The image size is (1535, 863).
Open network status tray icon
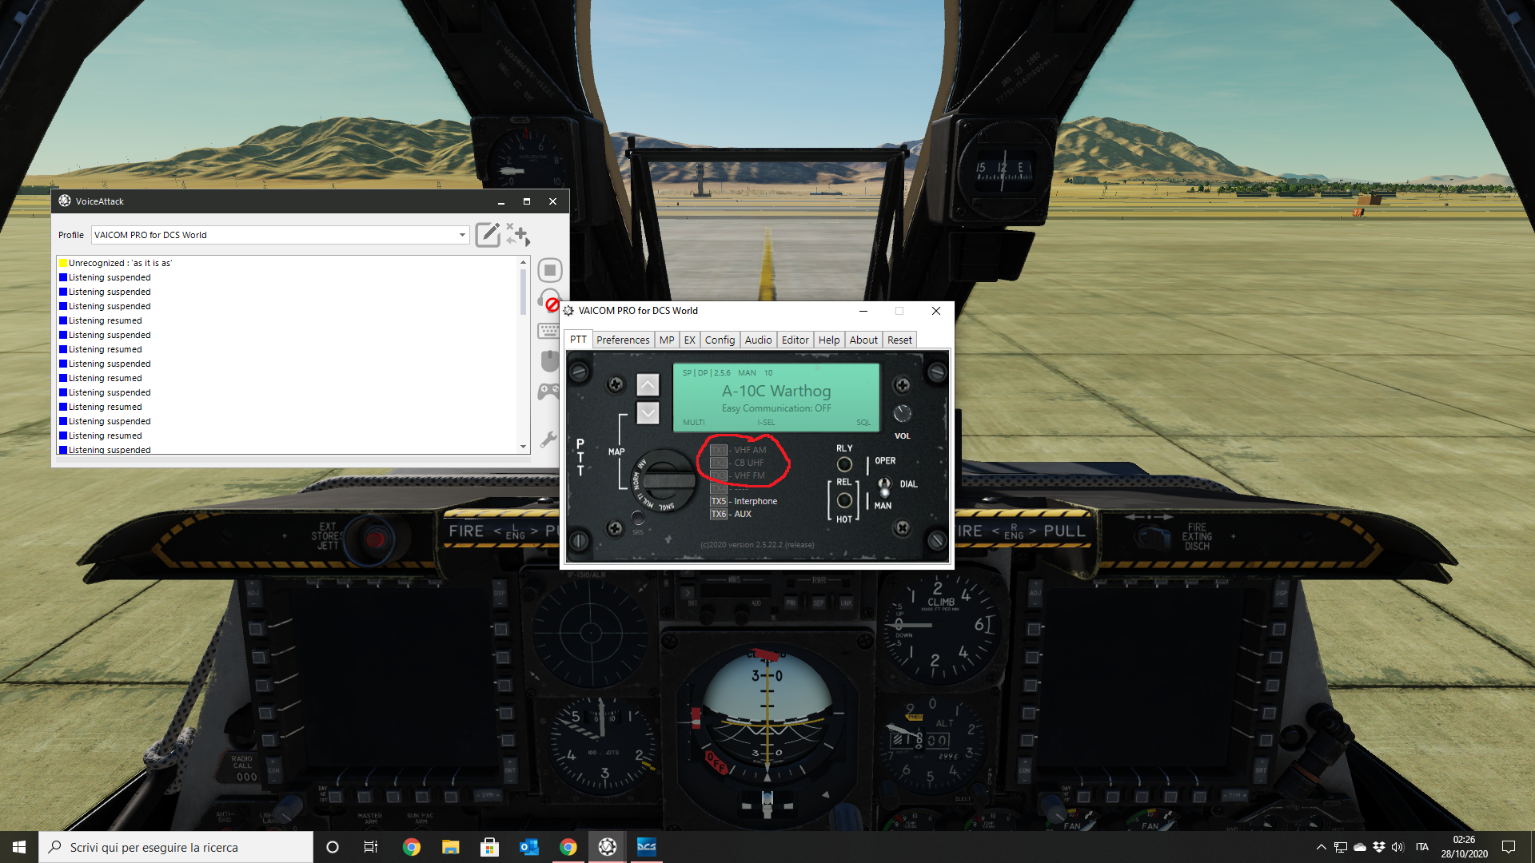pyautogui.click(x=1341, y=847)
